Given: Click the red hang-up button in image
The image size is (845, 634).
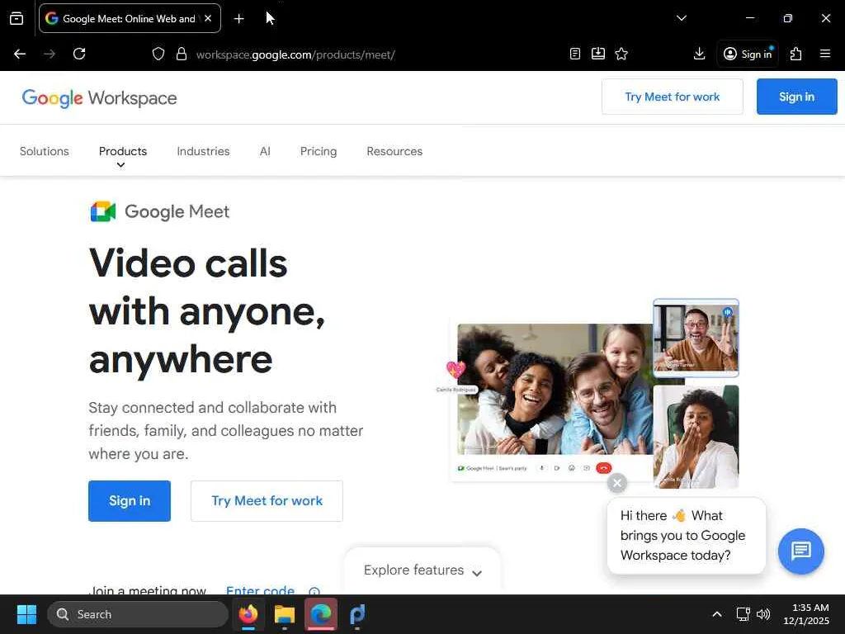Looking at the screenshot, I should click(x=603, y=468).
